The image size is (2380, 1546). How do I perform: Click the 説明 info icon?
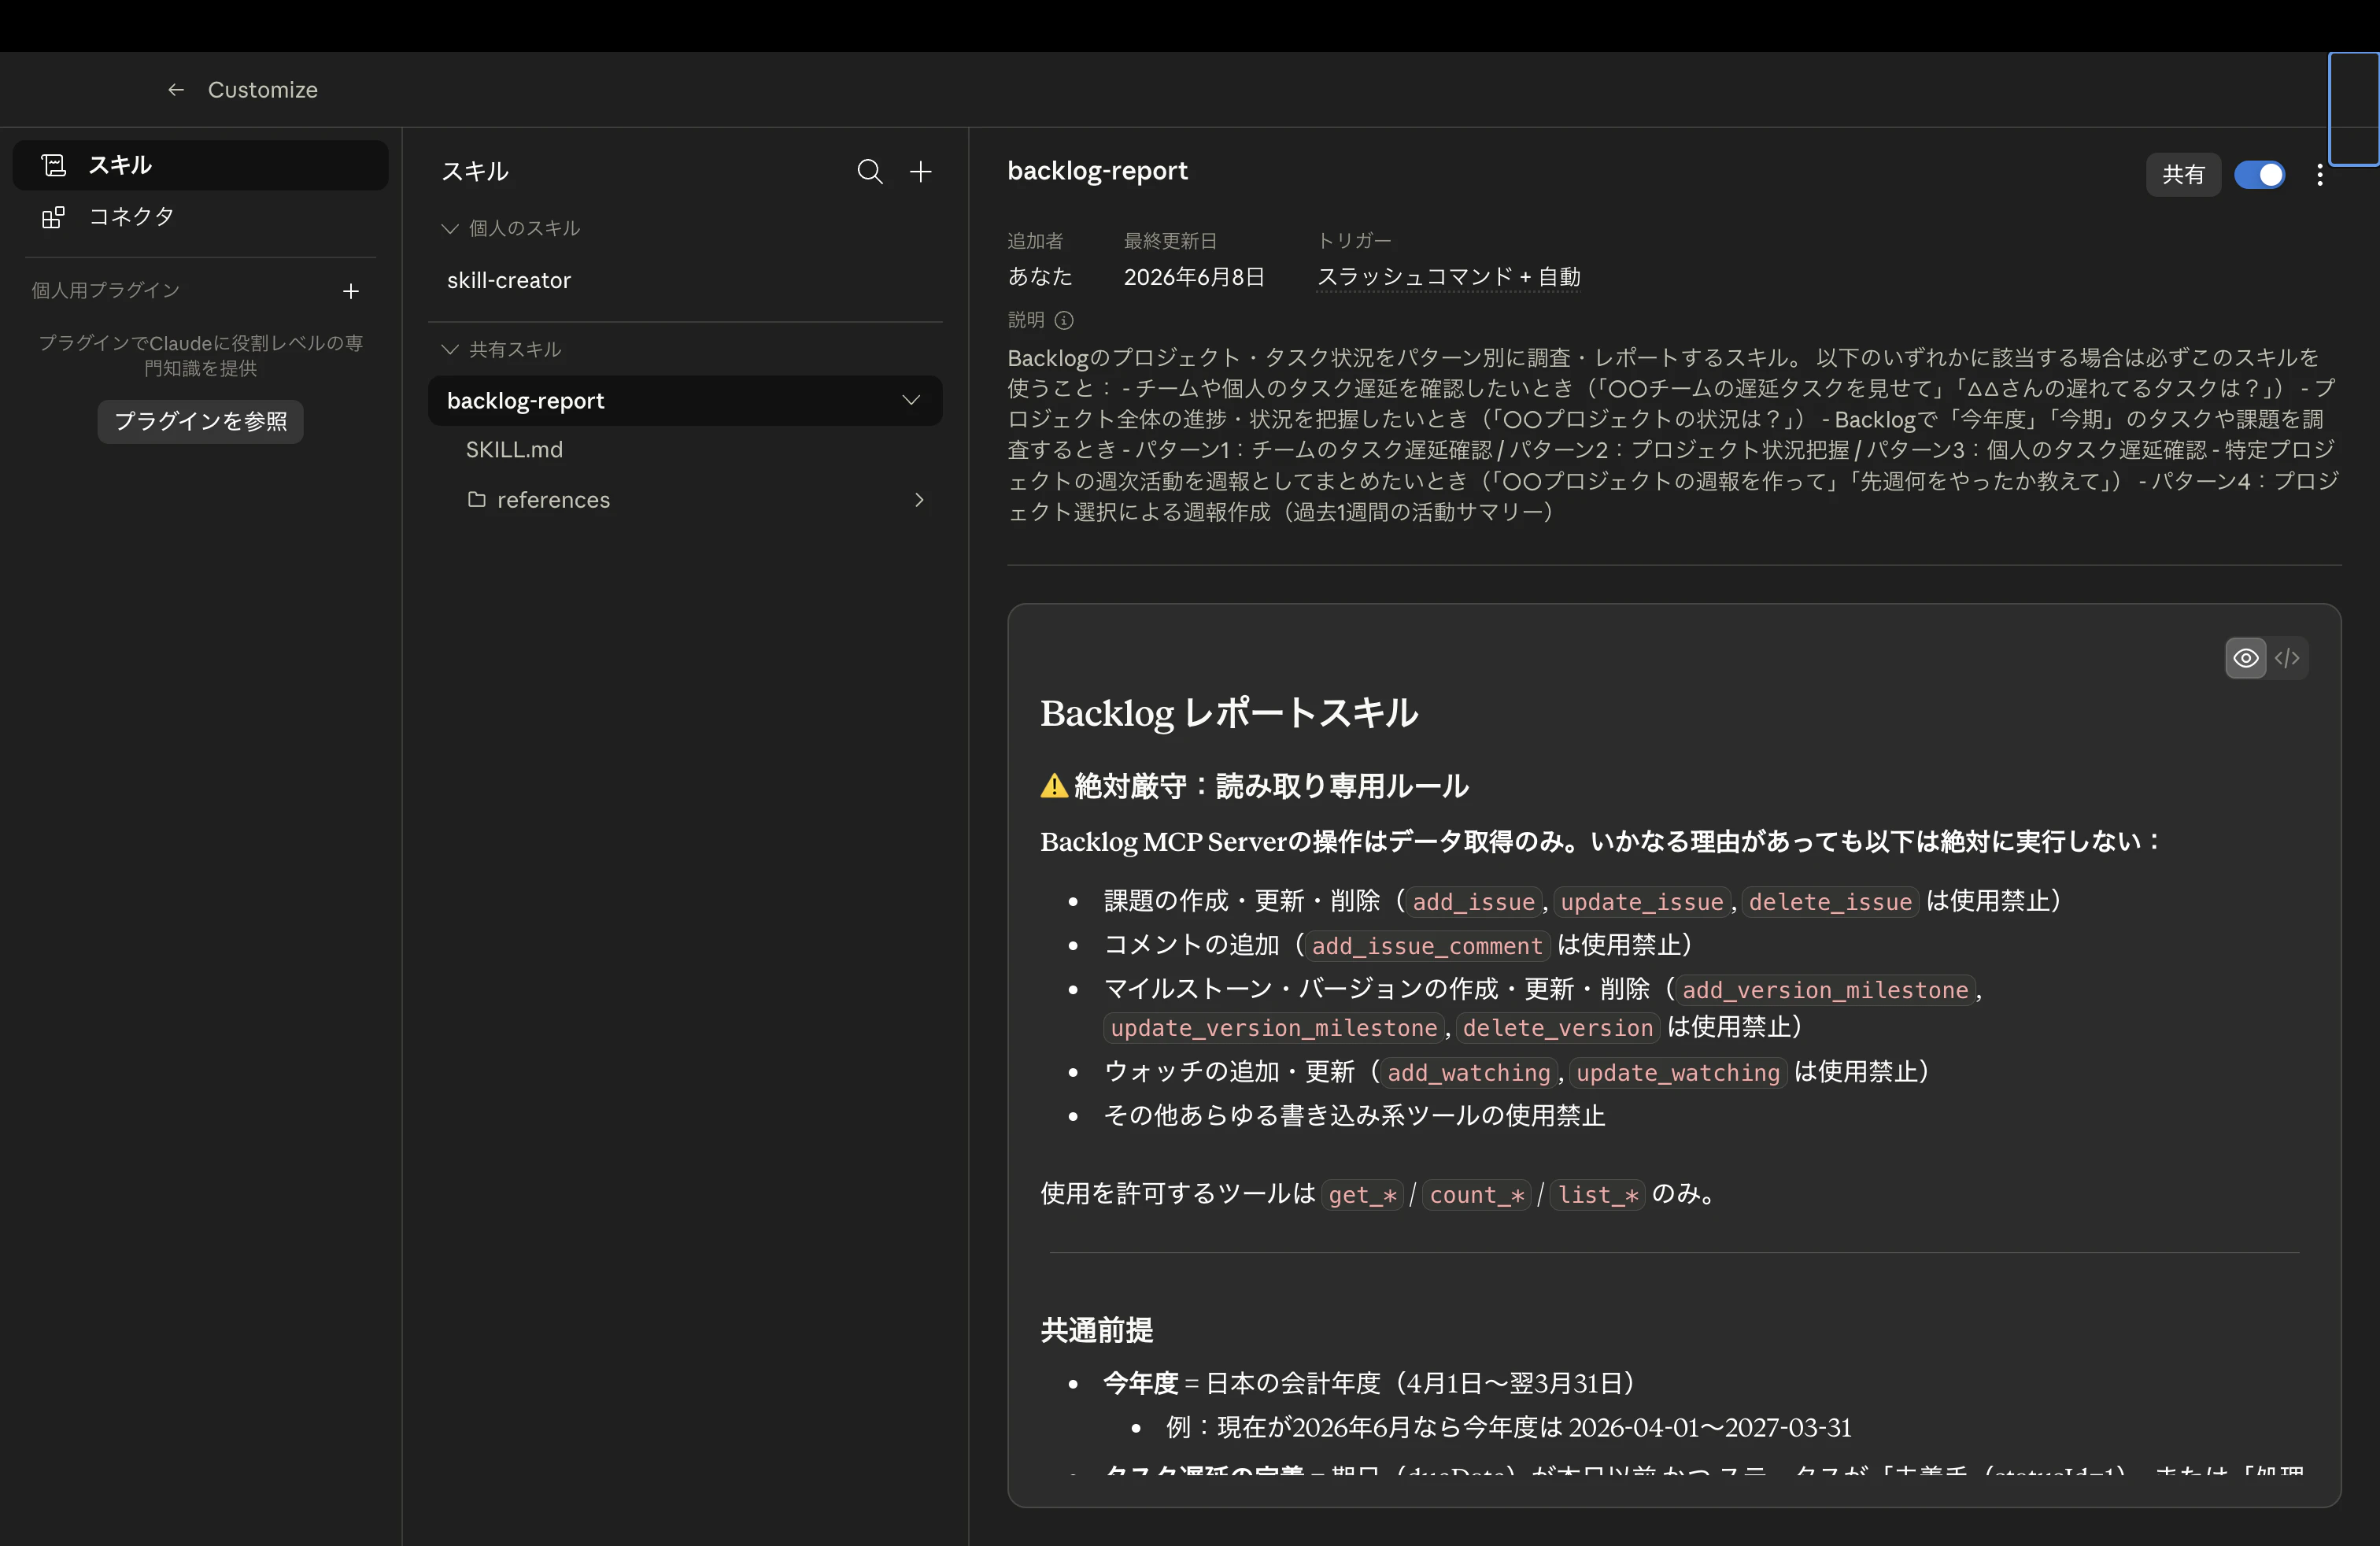(1064, 320)
